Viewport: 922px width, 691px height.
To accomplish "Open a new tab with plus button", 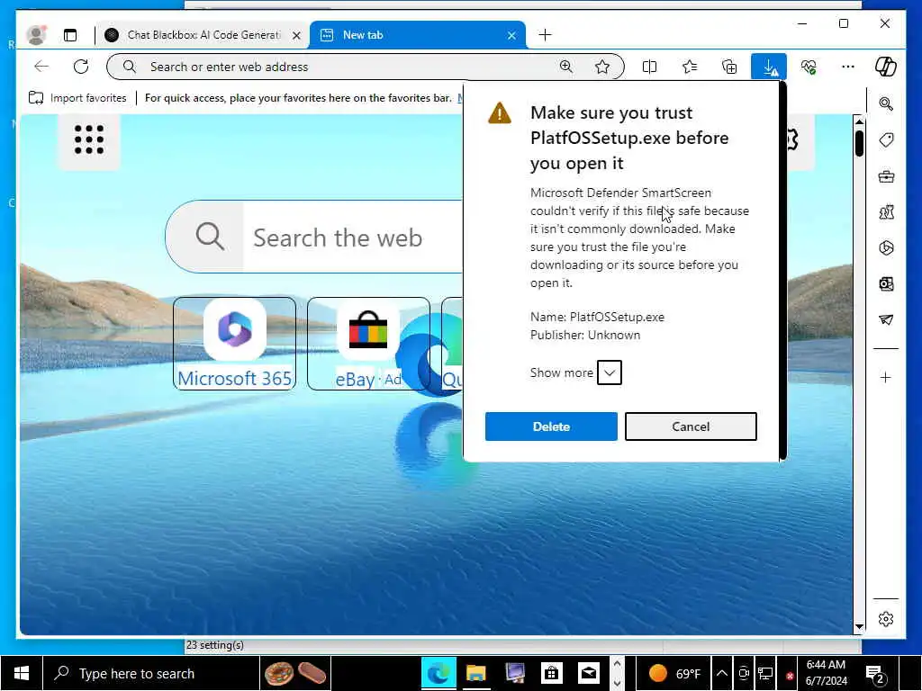I will point(545,35).
